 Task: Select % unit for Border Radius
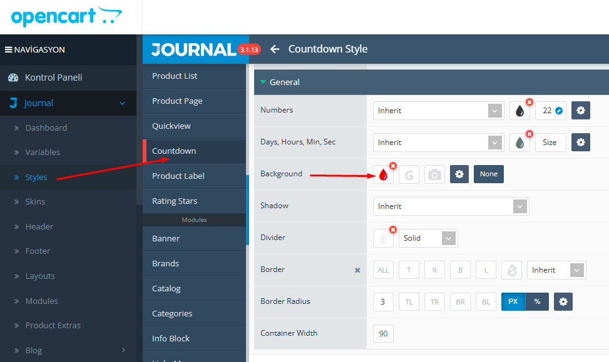[537, 302]
